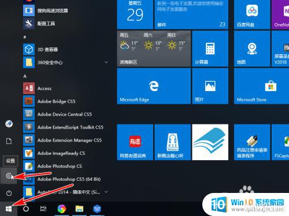Open the Sogou high-speed browser entry
This screenshot has width=289, height=216.
pyautogui.click(x=65, y=10)
